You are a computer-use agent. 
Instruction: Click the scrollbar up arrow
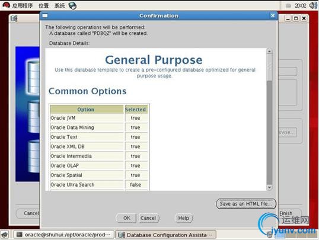point(269,52)
